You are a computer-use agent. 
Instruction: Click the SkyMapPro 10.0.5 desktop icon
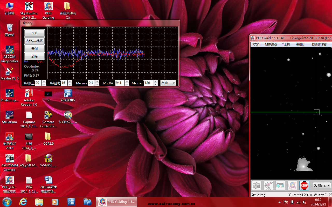point(29,11)
